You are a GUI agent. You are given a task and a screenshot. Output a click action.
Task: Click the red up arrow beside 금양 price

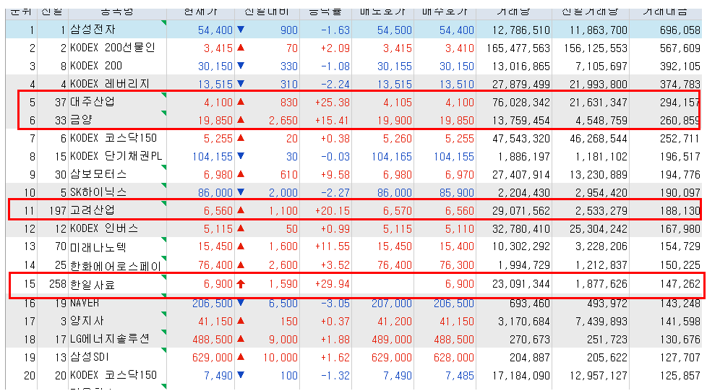pos(241,120)
